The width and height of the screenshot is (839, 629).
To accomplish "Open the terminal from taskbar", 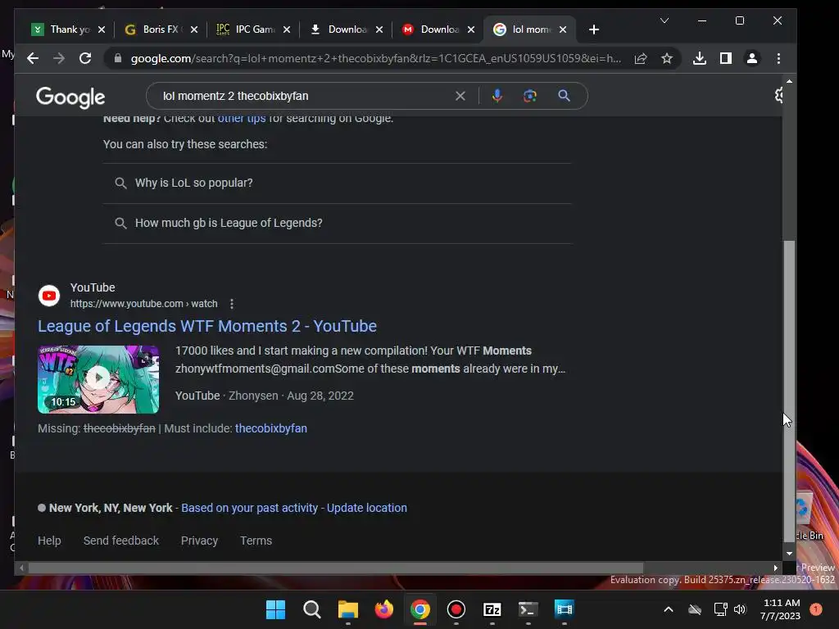I will [x=528, y=609].
